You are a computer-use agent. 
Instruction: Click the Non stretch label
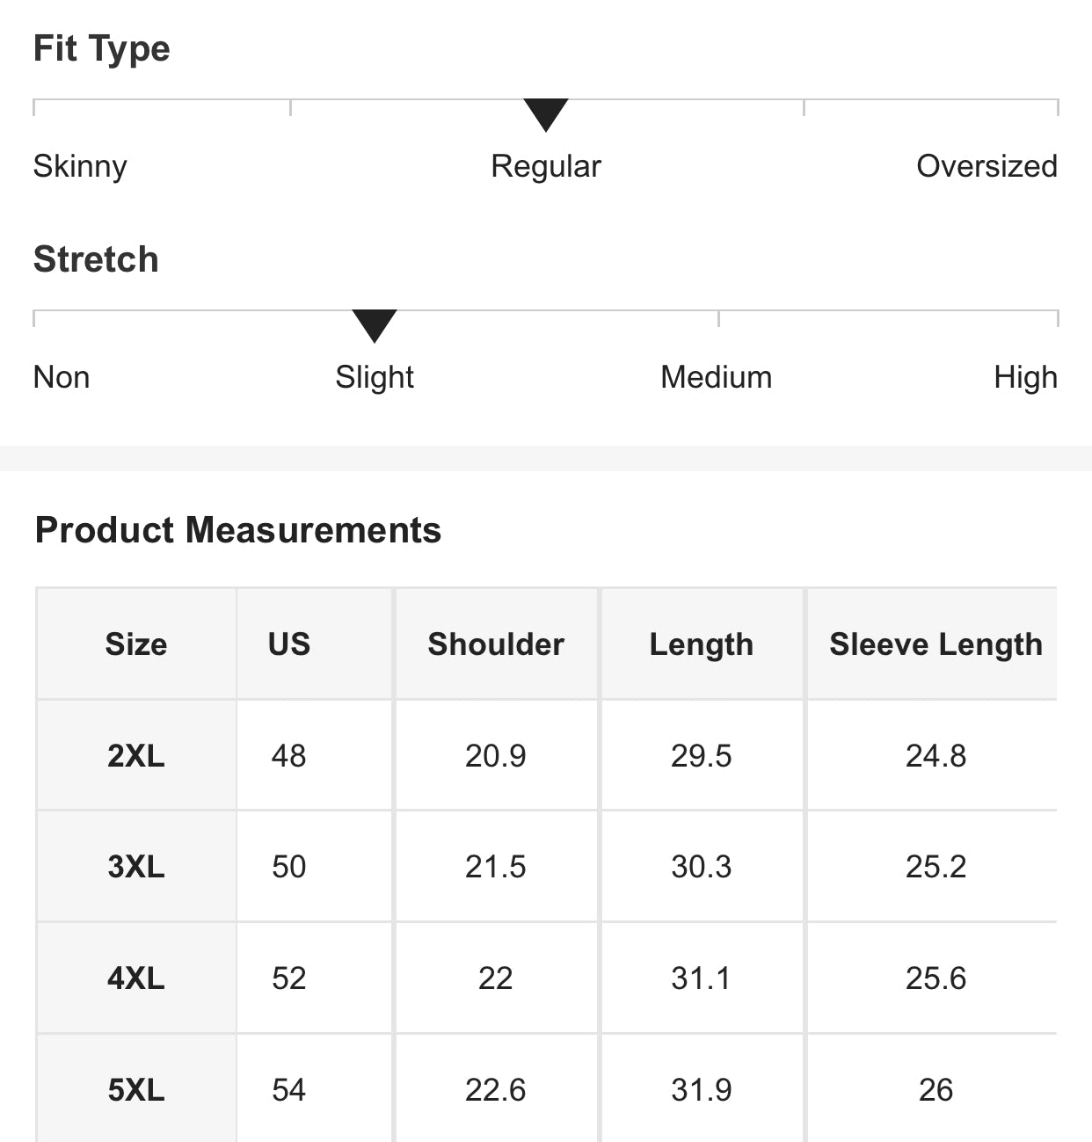point(62,377)
